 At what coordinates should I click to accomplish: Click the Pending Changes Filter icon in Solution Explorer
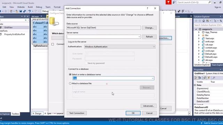215,21
